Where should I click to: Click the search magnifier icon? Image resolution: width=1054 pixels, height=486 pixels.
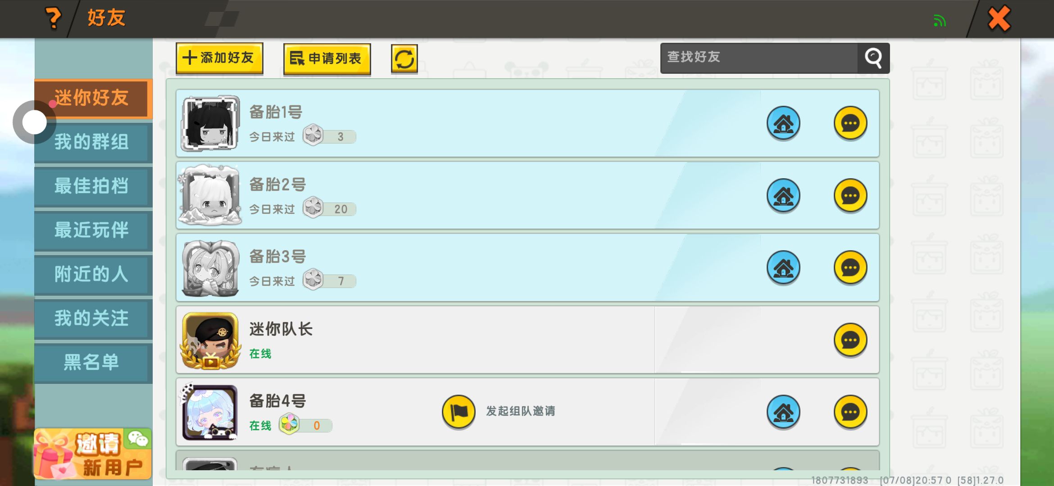click(873, 58)
